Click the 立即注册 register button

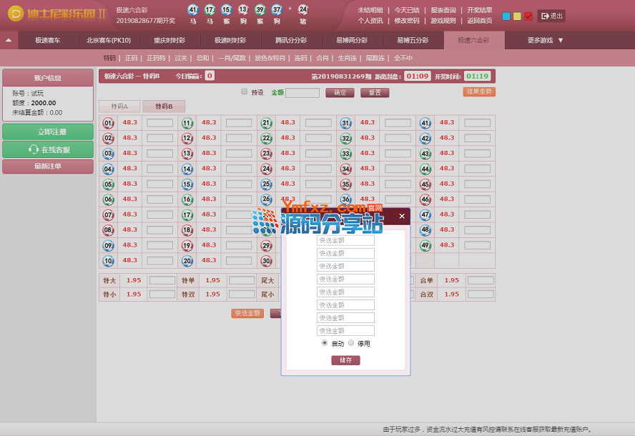point(48,132)
